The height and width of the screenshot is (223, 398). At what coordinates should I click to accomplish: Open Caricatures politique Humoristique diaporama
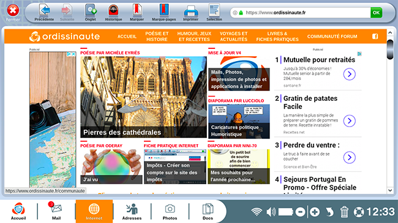[x=239, y=122]
